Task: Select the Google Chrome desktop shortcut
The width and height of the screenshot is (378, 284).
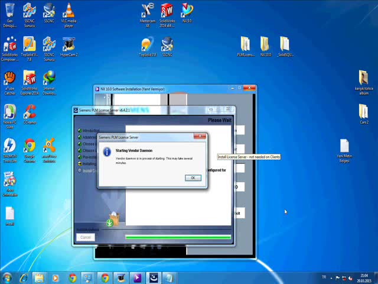Action: pyautogui.click(x=30, y=150)
